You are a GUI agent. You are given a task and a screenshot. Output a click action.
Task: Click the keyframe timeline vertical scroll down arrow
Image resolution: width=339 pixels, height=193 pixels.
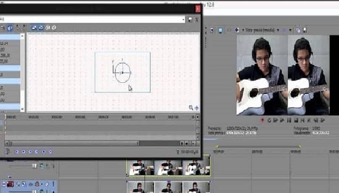pyautogui.click(x=198, y=137)
